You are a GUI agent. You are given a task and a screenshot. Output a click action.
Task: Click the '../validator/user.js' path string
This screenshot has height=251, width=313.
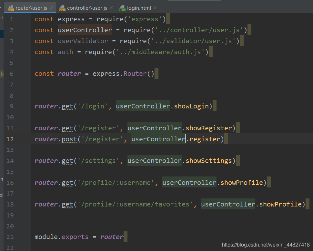tap(193, 41)
